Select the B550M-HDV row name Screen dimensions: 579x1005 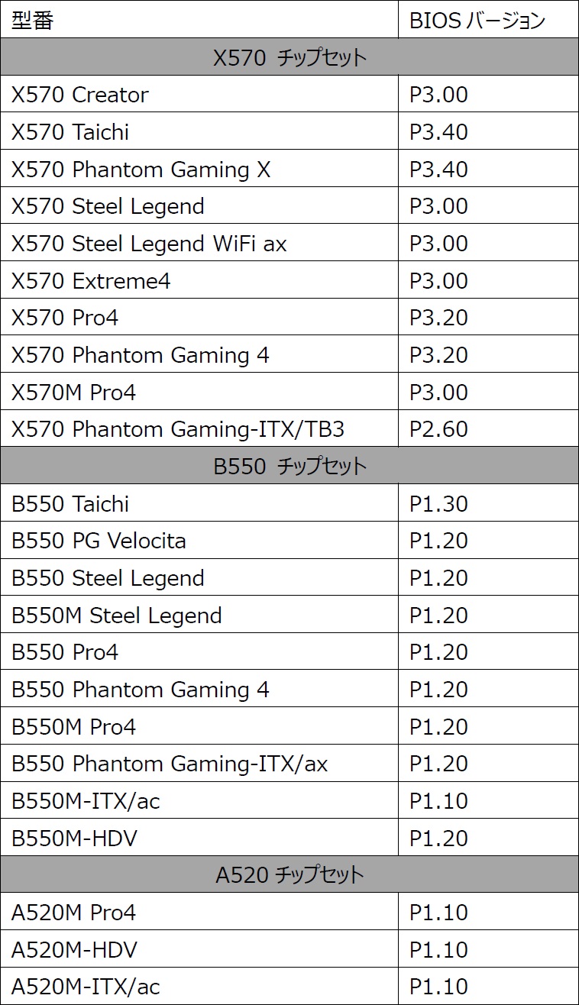[x=74, y=839]
